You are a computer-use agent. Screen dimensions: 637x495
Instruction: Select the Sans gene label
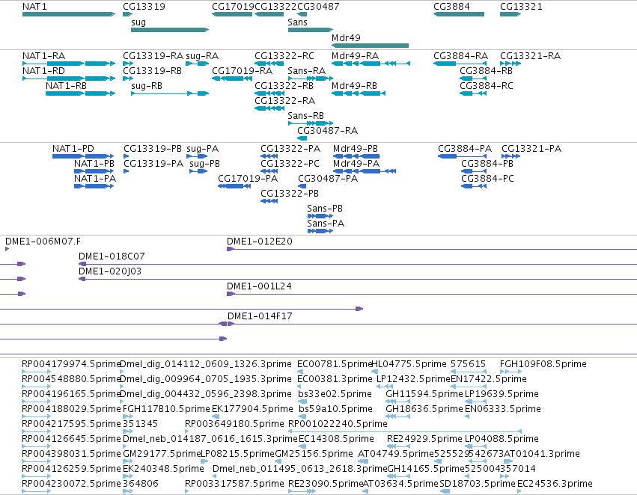coord(297,22)
